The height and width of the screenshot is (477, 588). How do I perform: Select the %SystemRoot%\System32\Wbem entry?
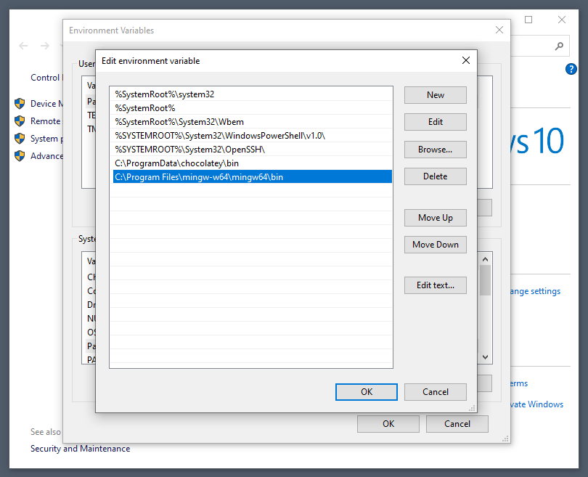[252, 122]
